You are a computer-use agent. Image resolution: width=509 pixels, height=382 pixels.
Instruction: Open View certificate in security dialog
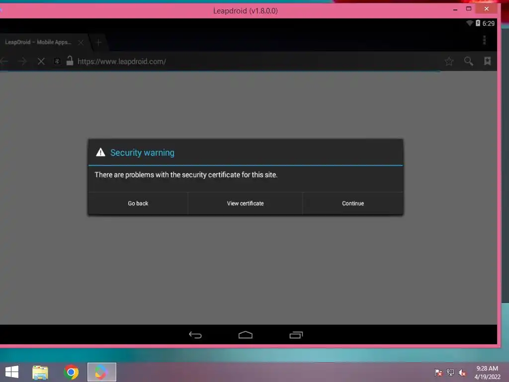[x=245, y=203]
